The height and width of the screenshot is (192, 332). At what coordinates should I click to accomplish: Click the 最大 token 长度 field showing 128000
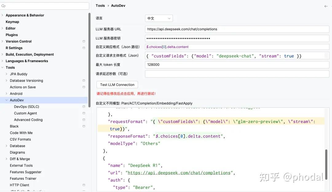point(215,65)
